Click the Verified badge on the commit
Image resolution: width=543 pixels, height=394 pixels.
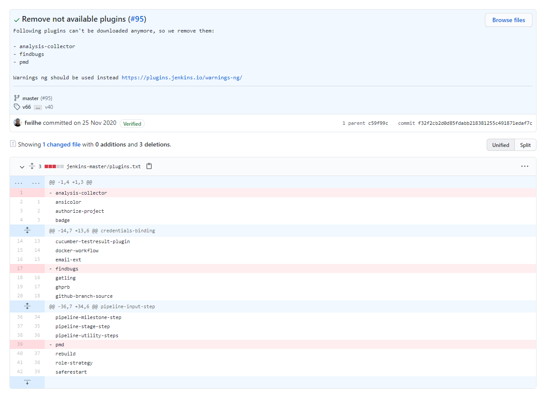coord(132,124)
